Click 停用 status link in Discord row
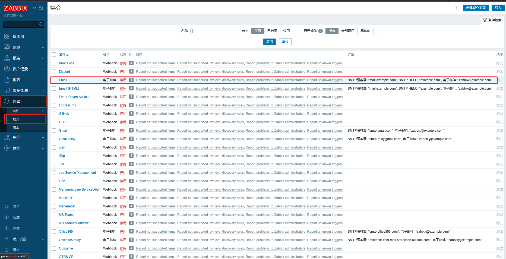The image size is (506, 259). click(123, 72)
